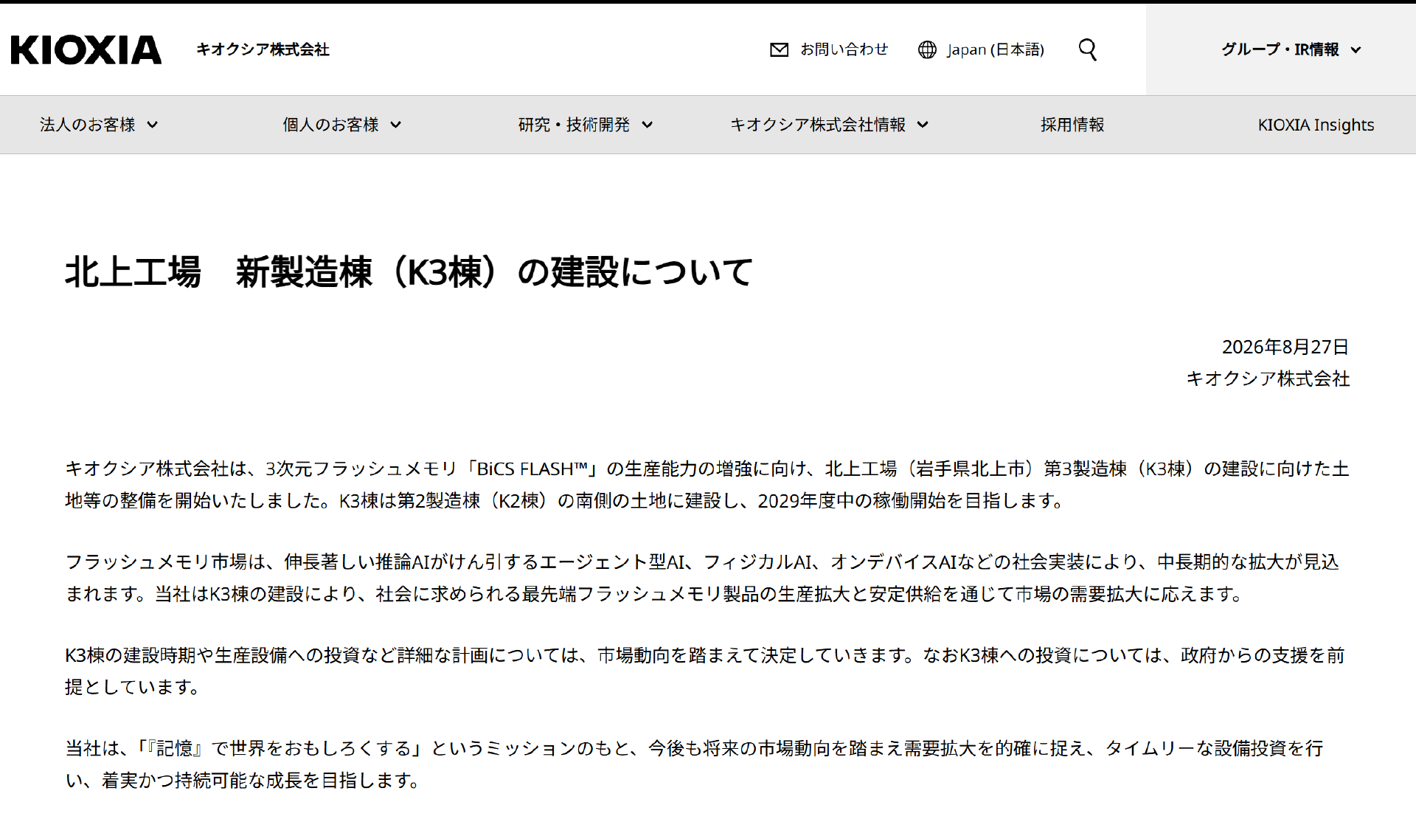Open the 法人のお客様 menu
The height and width of the screenshot is (819, 1416).
point(99,125)
